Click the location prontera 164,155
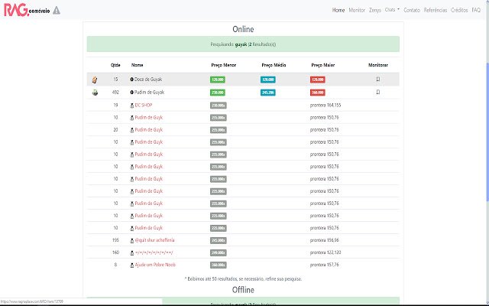The width and height of the screenshot is (489, 306). click(x=325, y=106)
